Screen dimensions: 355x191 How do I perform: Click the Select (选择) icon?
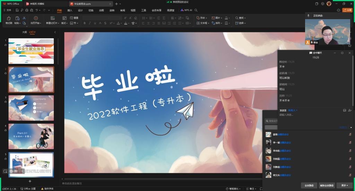pos(236,23)
